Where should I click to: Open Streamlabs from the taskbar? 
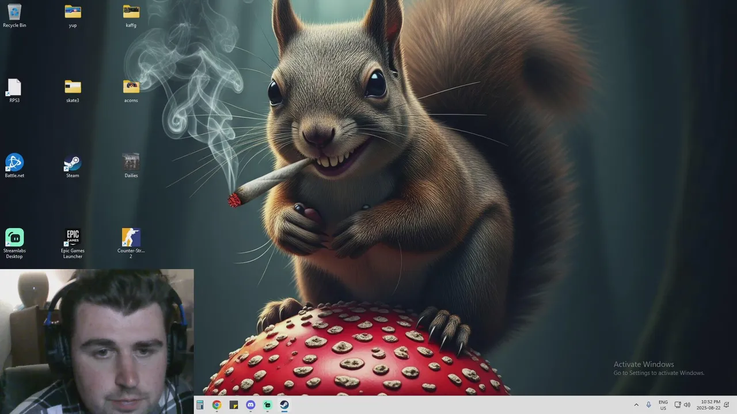pyautogui.click(x=267, y=405)
